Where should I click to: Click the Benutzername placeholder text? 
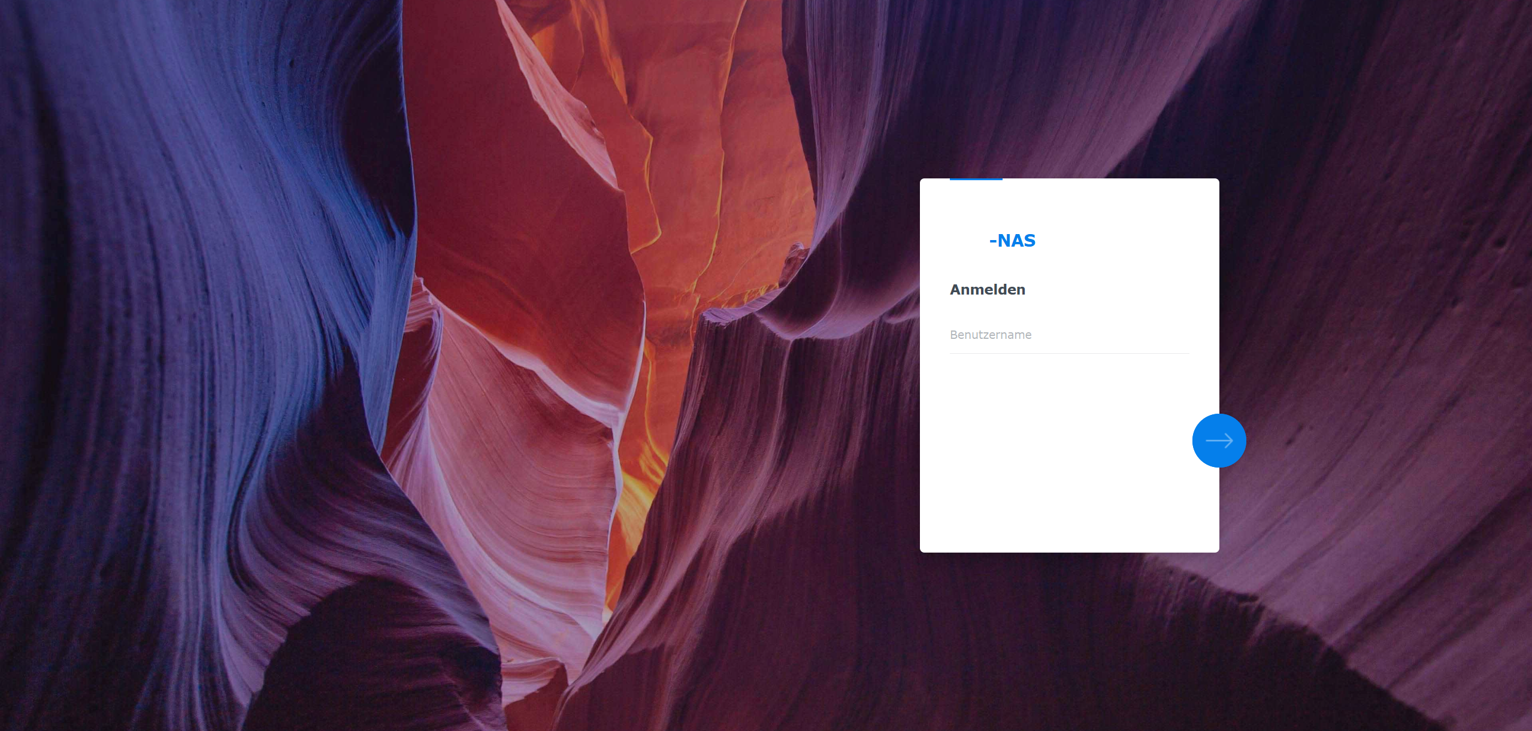point(991,335)
